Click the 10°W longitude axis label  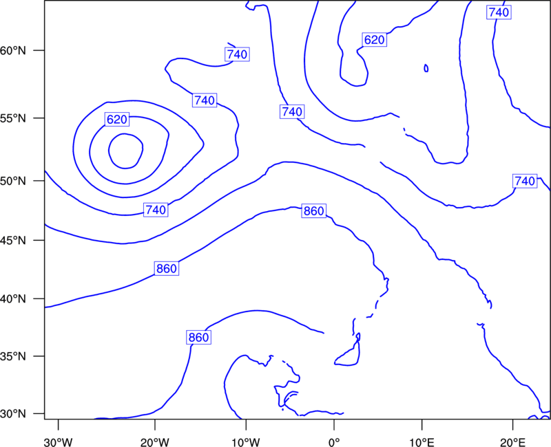point(246,442)
